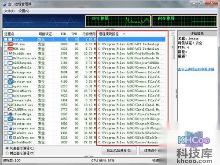Click the iTunes icon beside iTunesHelper
220x165 pixels.
click(11, 114)
